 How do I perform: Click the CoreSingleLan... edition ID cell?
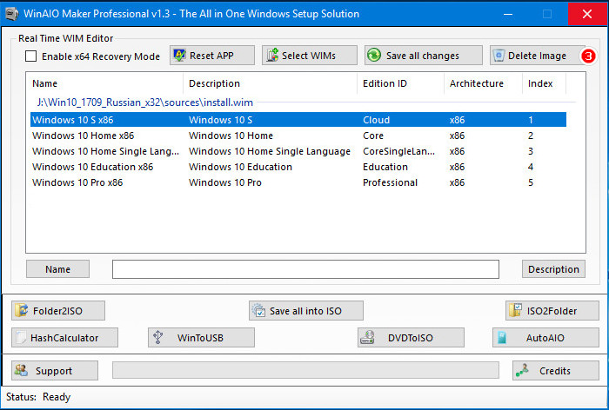coord(398,151)
